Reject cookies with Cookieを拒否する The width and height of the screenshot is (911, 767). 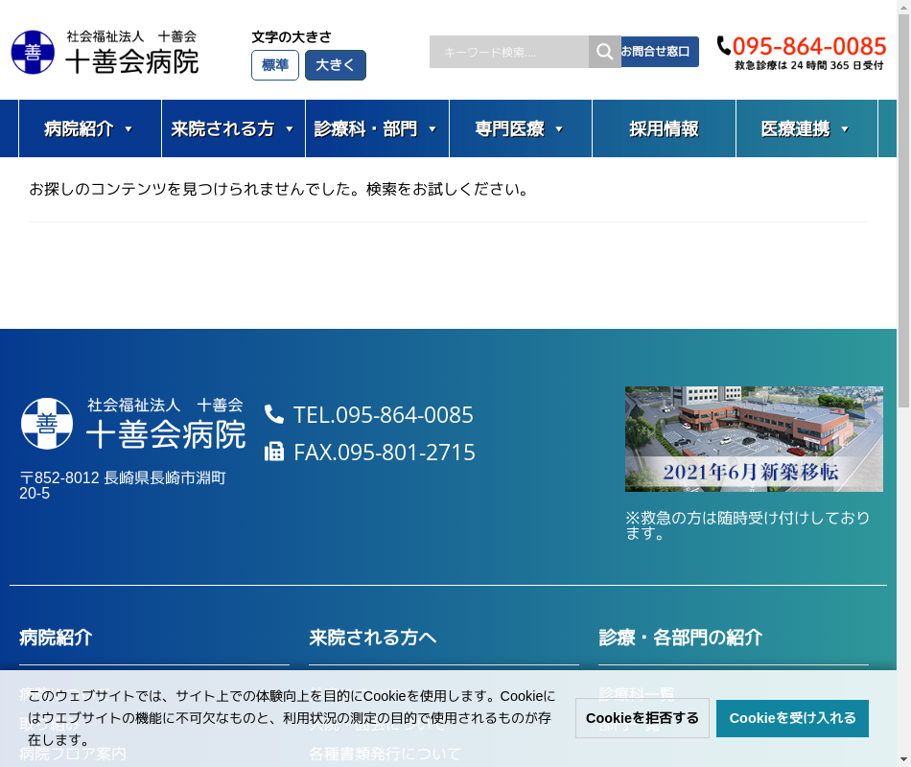642,718
